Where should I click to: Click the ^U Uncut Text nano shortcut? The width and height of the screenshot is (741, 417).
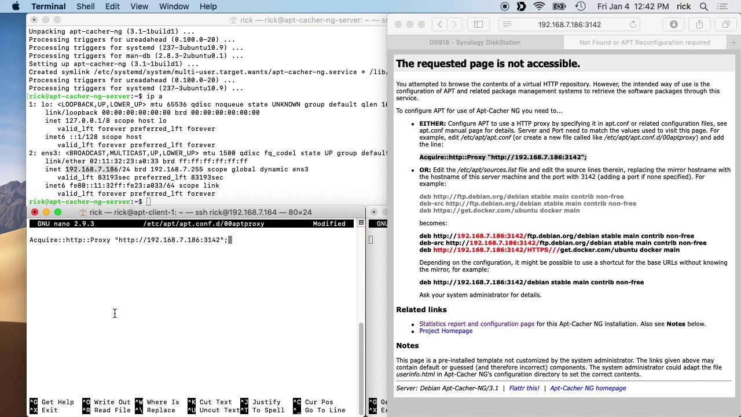point(214,410)
